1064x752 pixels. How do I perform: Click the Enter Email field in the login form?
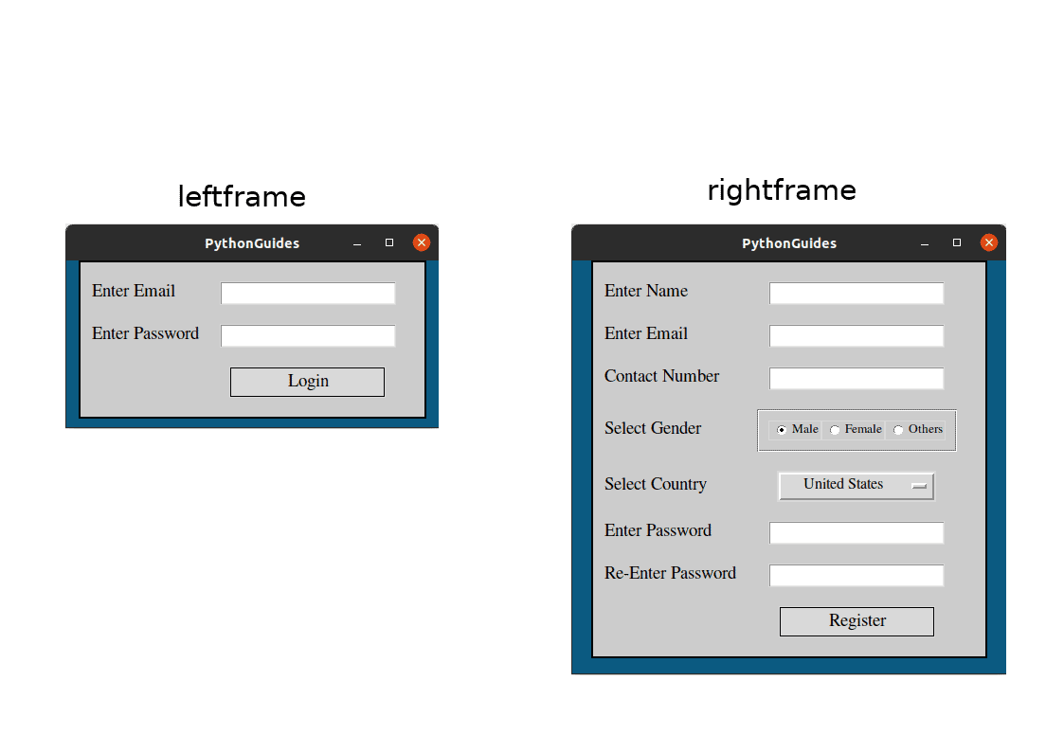pyautogui.click(x=307, y=293)
